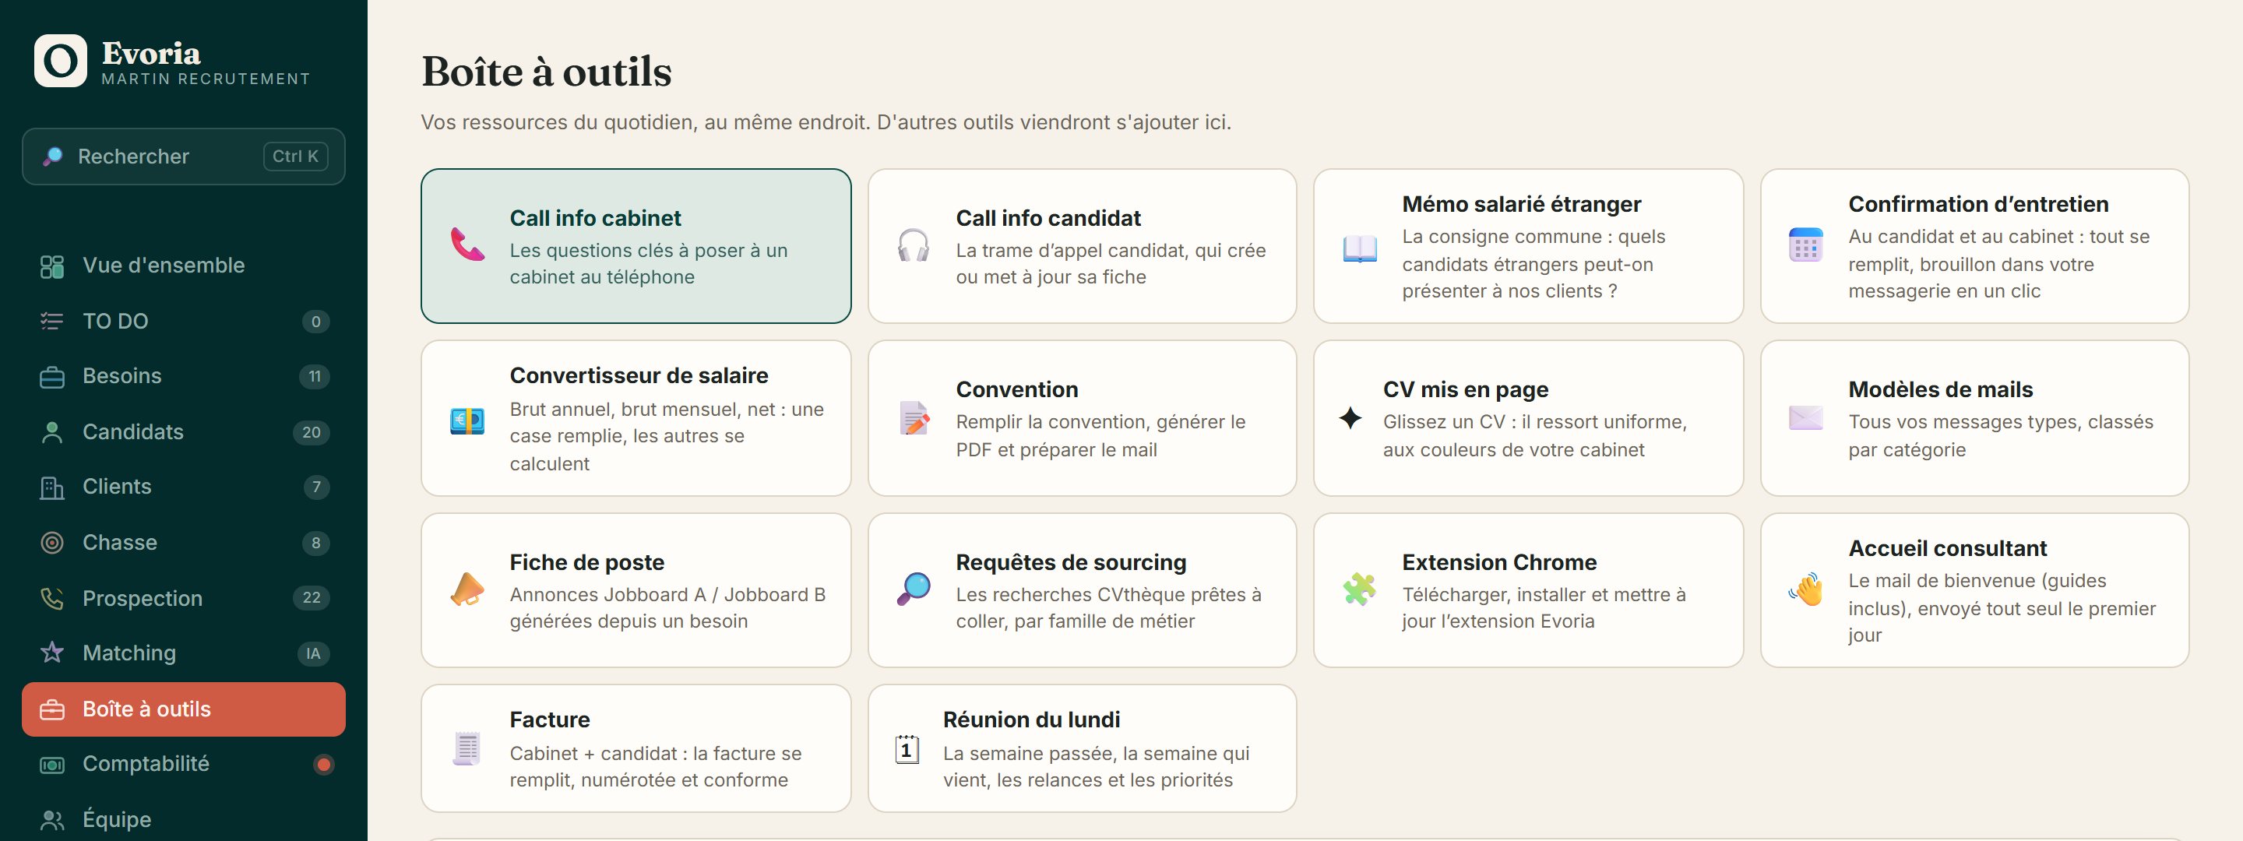Click the Matching star icon
This screenshot has height=841, width=2243.
tap(52, 653)
